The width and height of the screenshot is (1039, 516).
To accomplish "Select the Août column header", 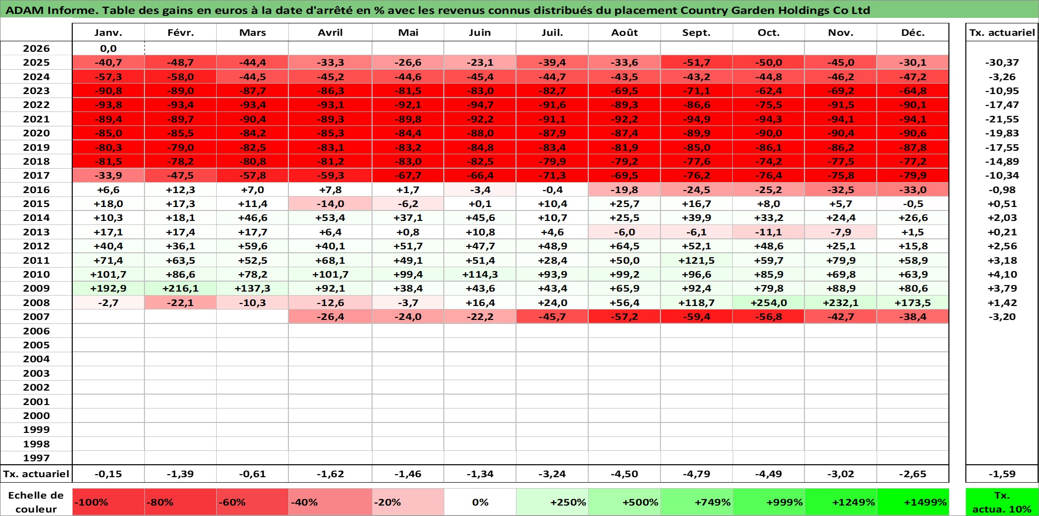I will click(x=625, y=32).
